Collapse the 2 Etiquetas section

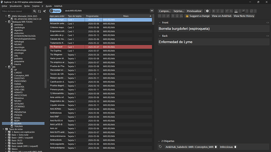click(x=159, y=141)
